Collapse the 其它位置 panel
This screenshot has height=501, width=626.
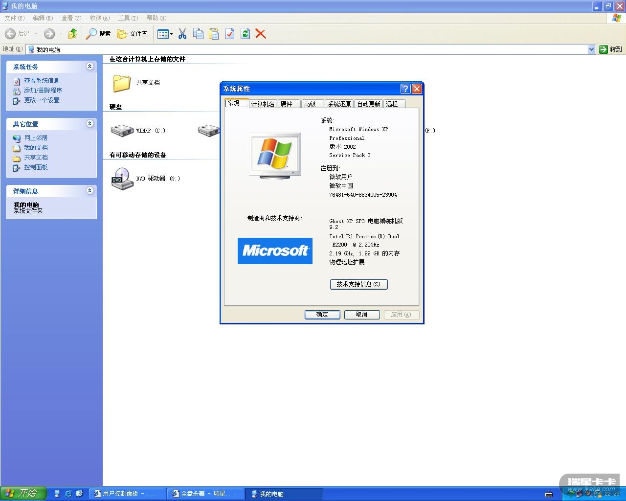point(90,124)
